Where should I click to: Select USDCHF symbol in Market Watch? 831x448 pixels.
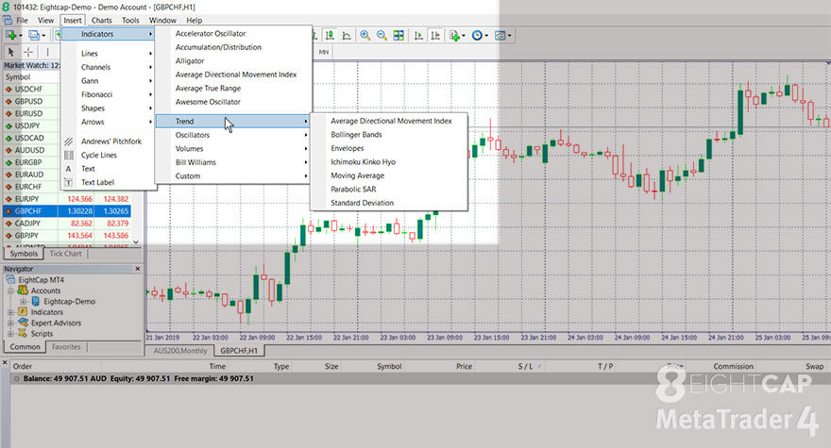tap(28, 89)
